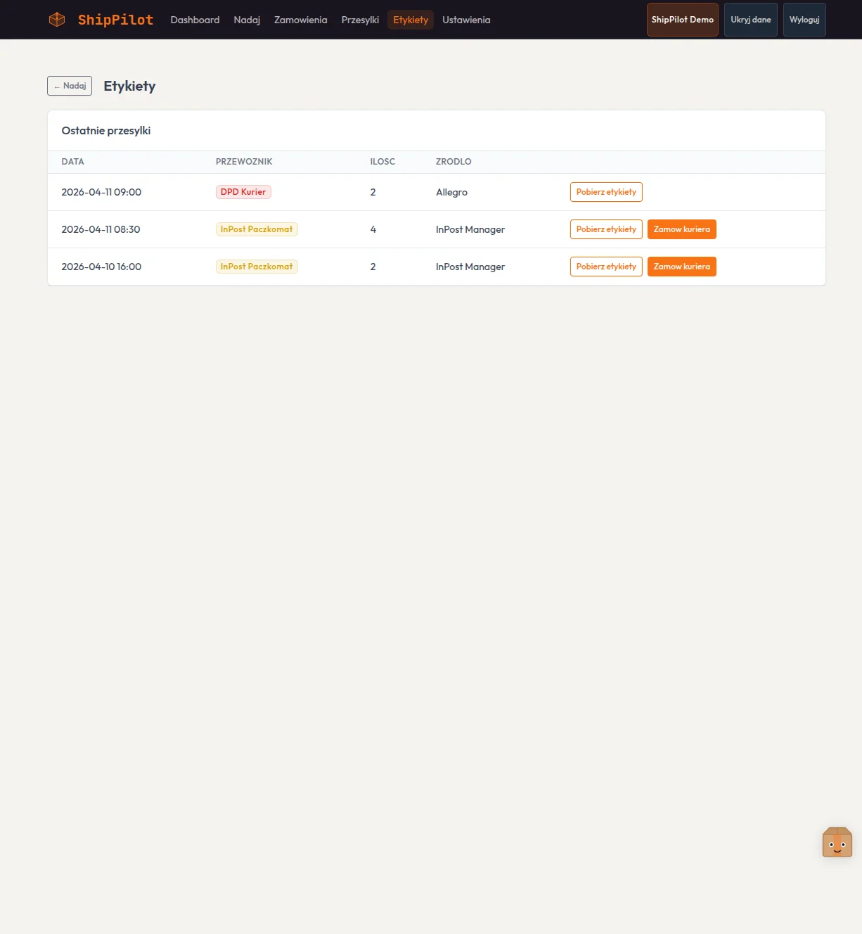
Task: Select the date cell 2026-04-11 08:30
Action: (x=101, y=229)
